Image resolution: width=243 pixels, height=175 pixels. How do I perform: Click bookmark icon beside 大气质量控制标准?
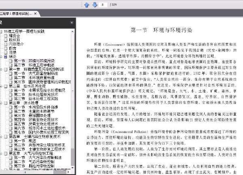click(x=11, y=73)
